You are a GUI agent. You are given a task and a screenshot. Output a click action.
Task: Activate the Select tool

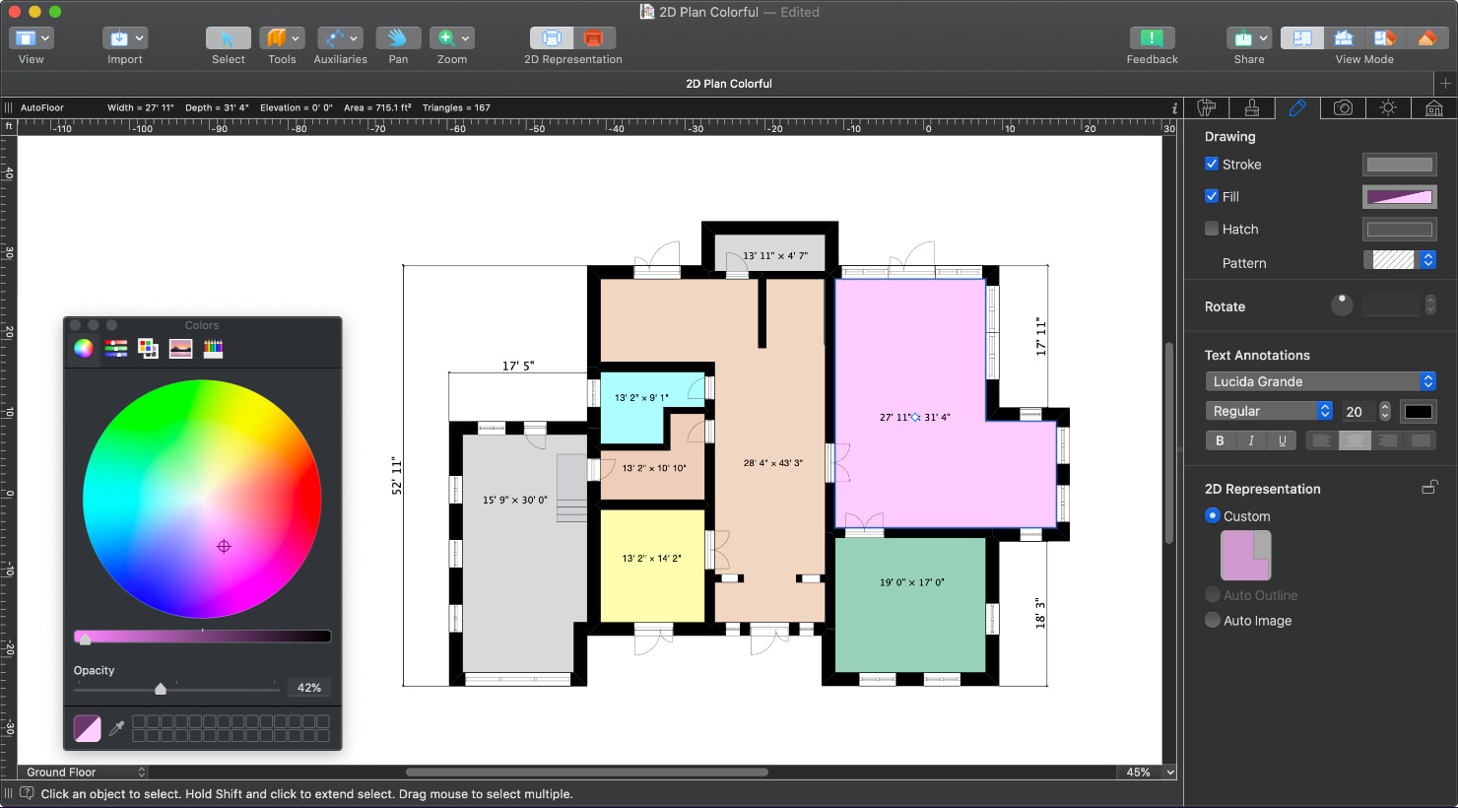[228, 37]
